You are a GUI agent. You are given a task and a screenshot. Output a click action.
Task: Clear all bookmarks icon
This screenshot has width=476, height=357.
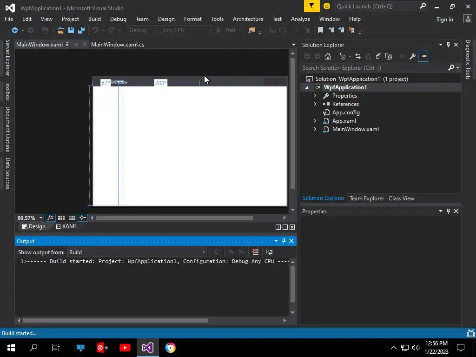point(351,30)
